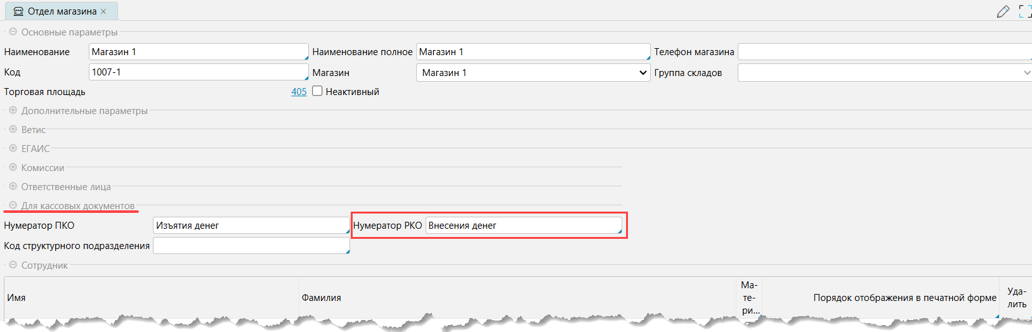Expand the Ответственные лица section
The height and width of the screenshot is (332, 1032).
tap(13, 186)
